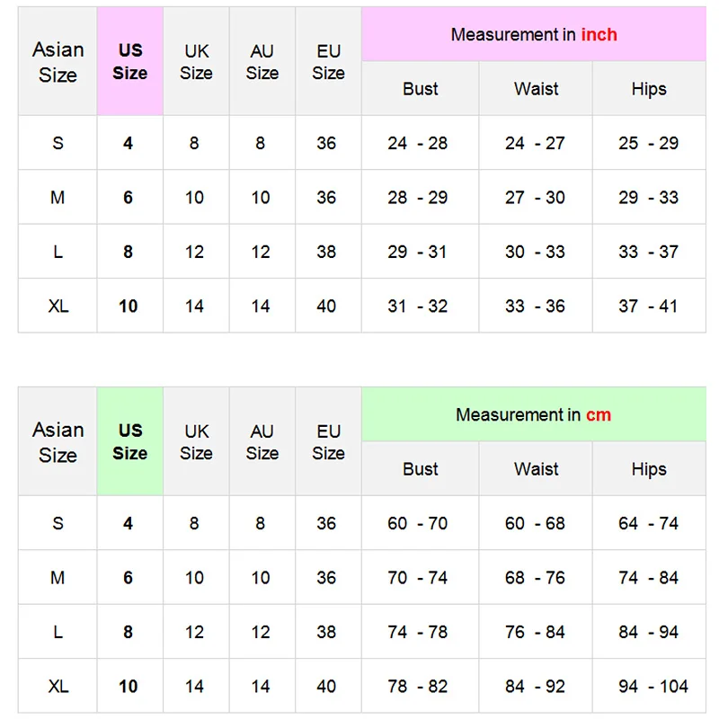Click the "Measurement in cm" header

(534, 415)
